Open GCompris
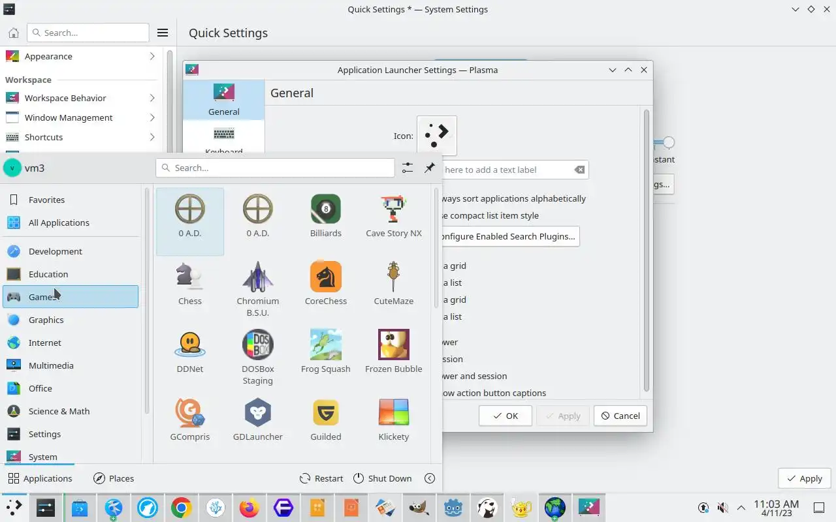 tap(190, 420)
